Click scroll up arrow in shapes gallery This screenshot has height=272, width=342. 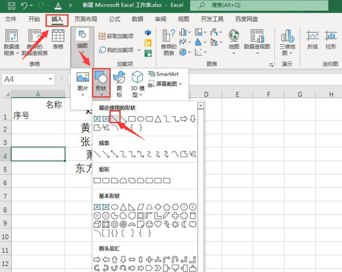pyautogui.click(x=201, y=106)
